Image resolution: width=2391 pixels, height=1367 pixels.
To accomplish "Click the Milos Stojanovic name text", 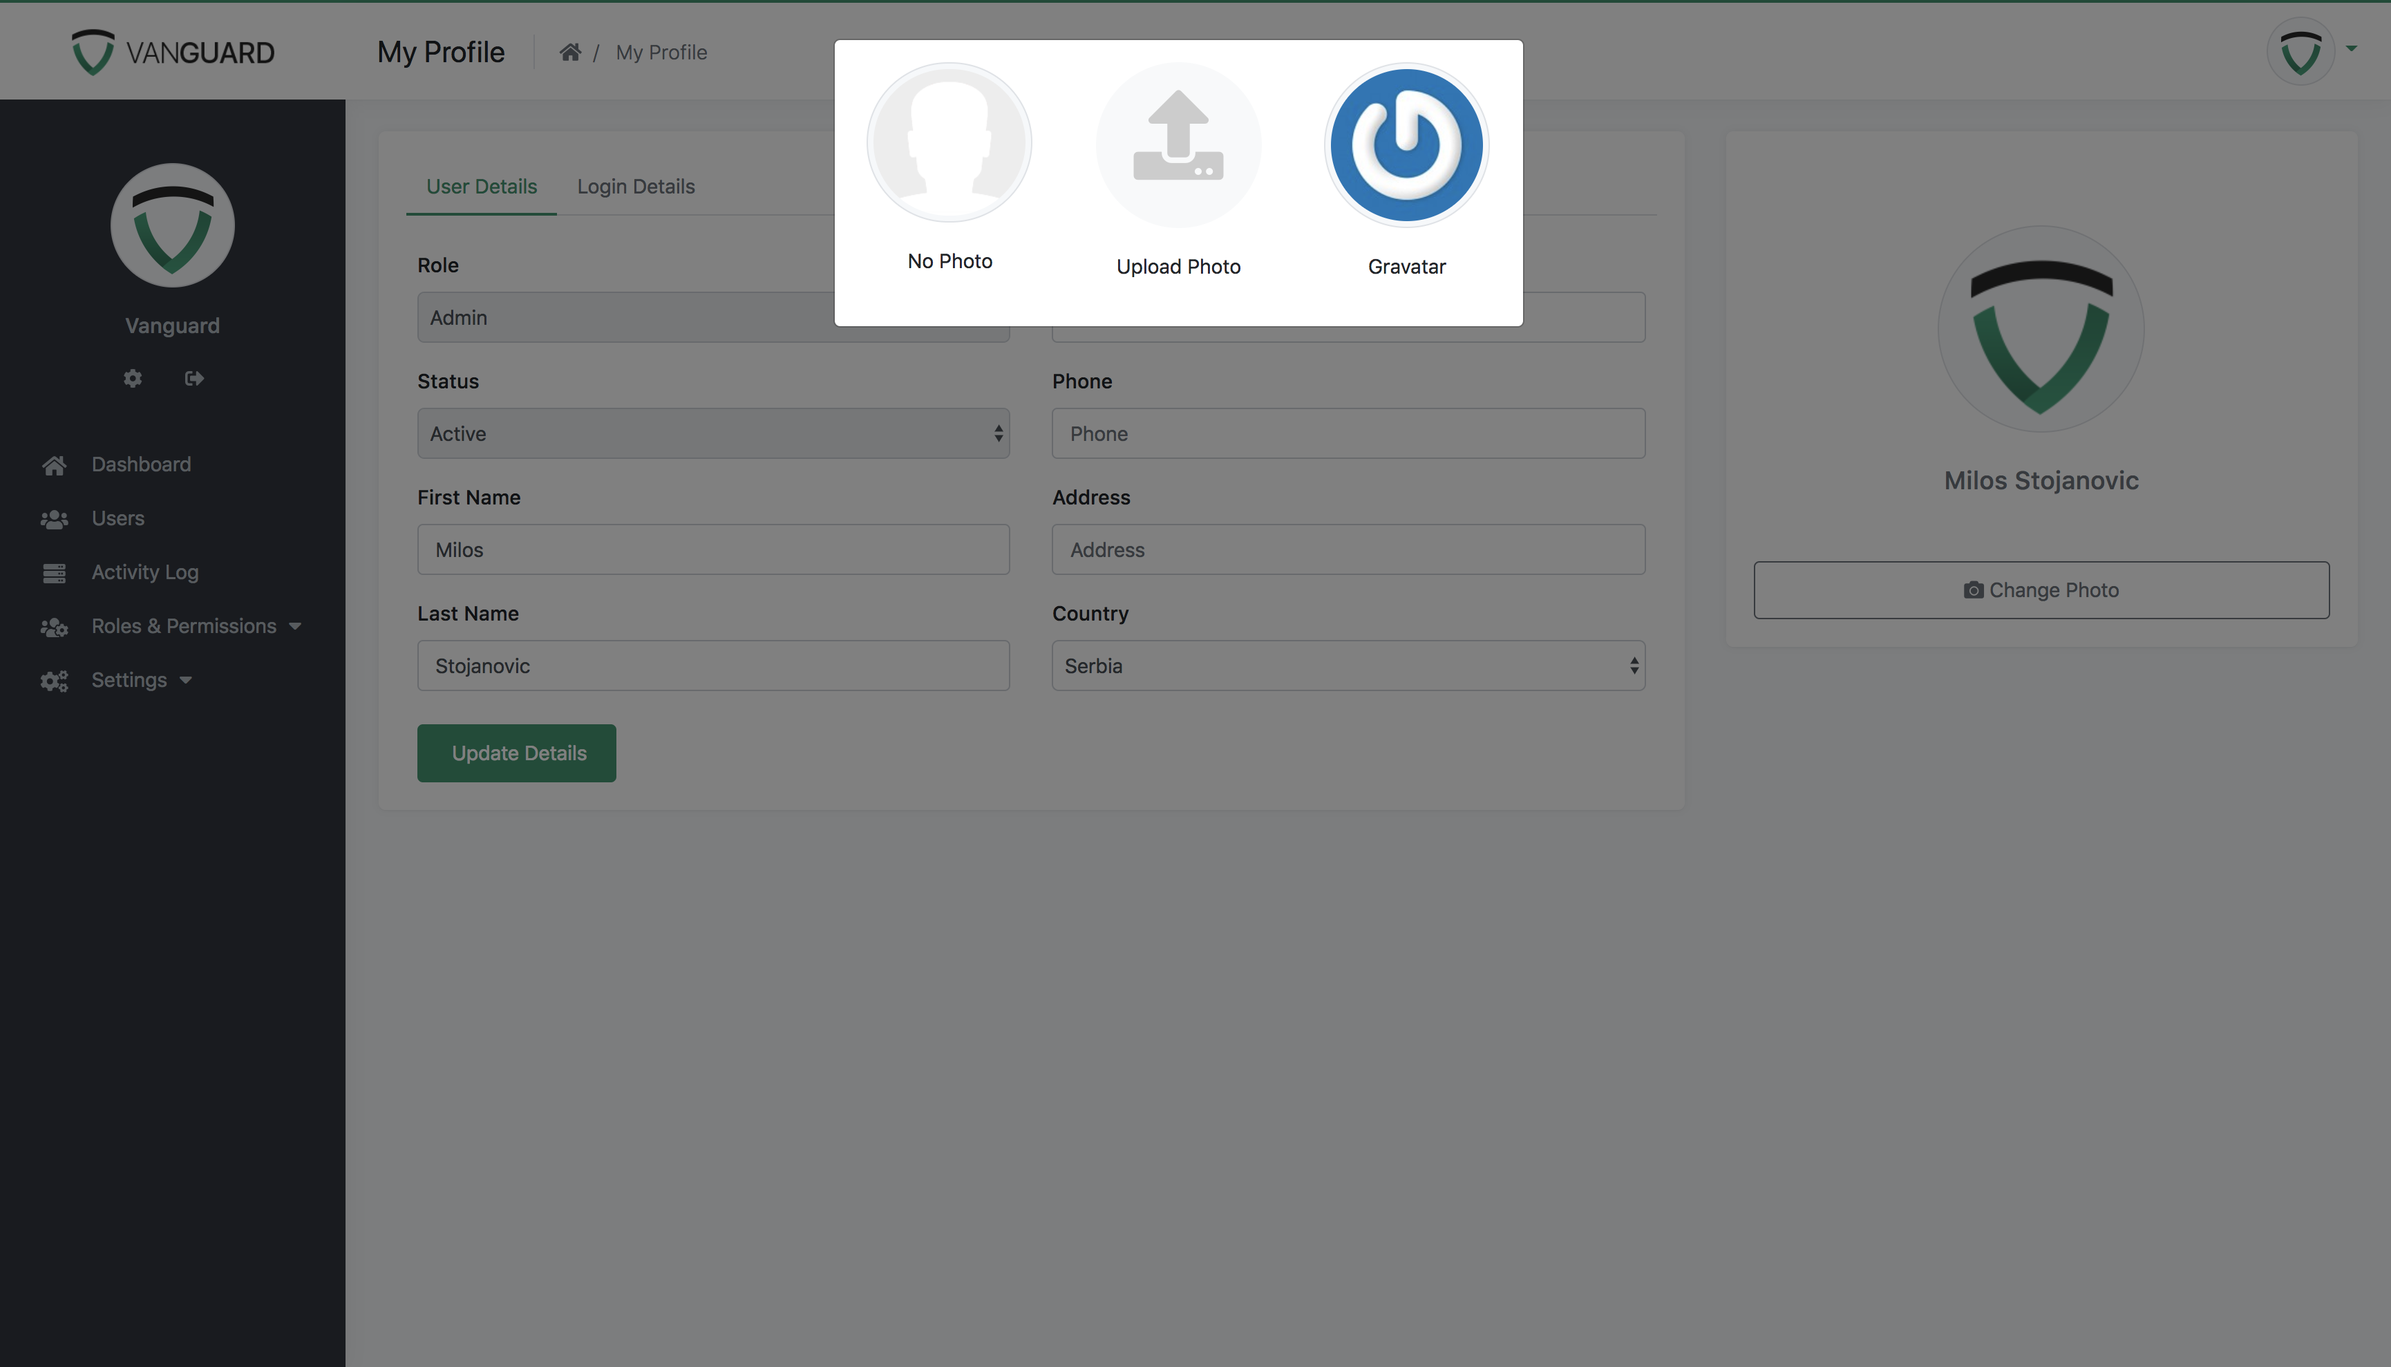I will (x=2041, y=481).
